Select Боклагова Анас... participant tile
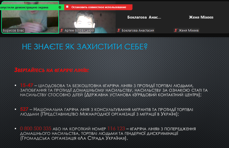Screen dimensions: 229x148 click(144, 17)
